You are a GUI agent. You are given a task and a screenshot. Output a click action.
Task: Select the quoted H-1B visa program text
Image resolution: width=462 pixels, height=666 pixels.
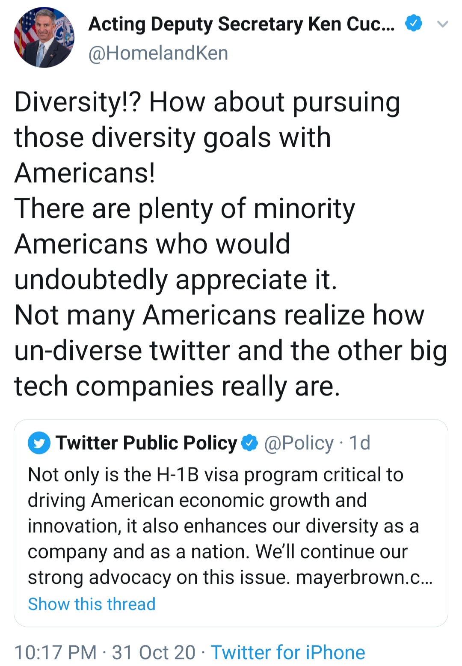216,475
